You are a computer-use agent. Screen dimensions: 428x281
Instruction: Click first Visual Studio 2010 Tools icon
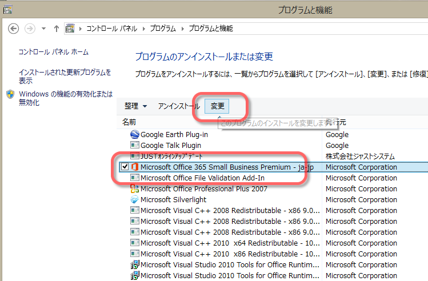pos(135,264)
